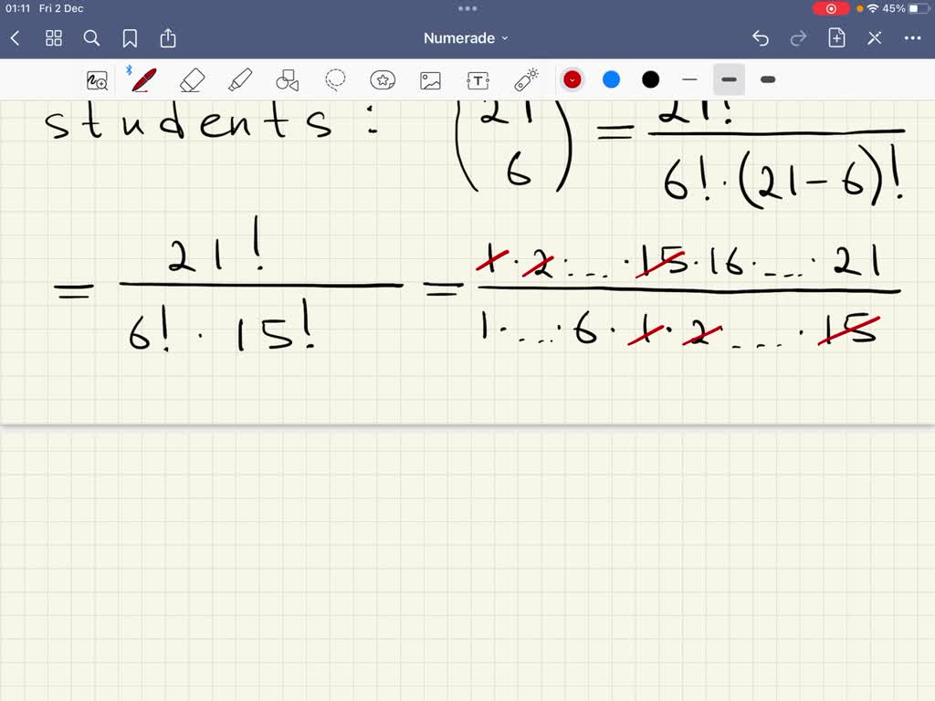Select the magnifier zoom writing tool
935x701 pixels.
tap(97, 79)
